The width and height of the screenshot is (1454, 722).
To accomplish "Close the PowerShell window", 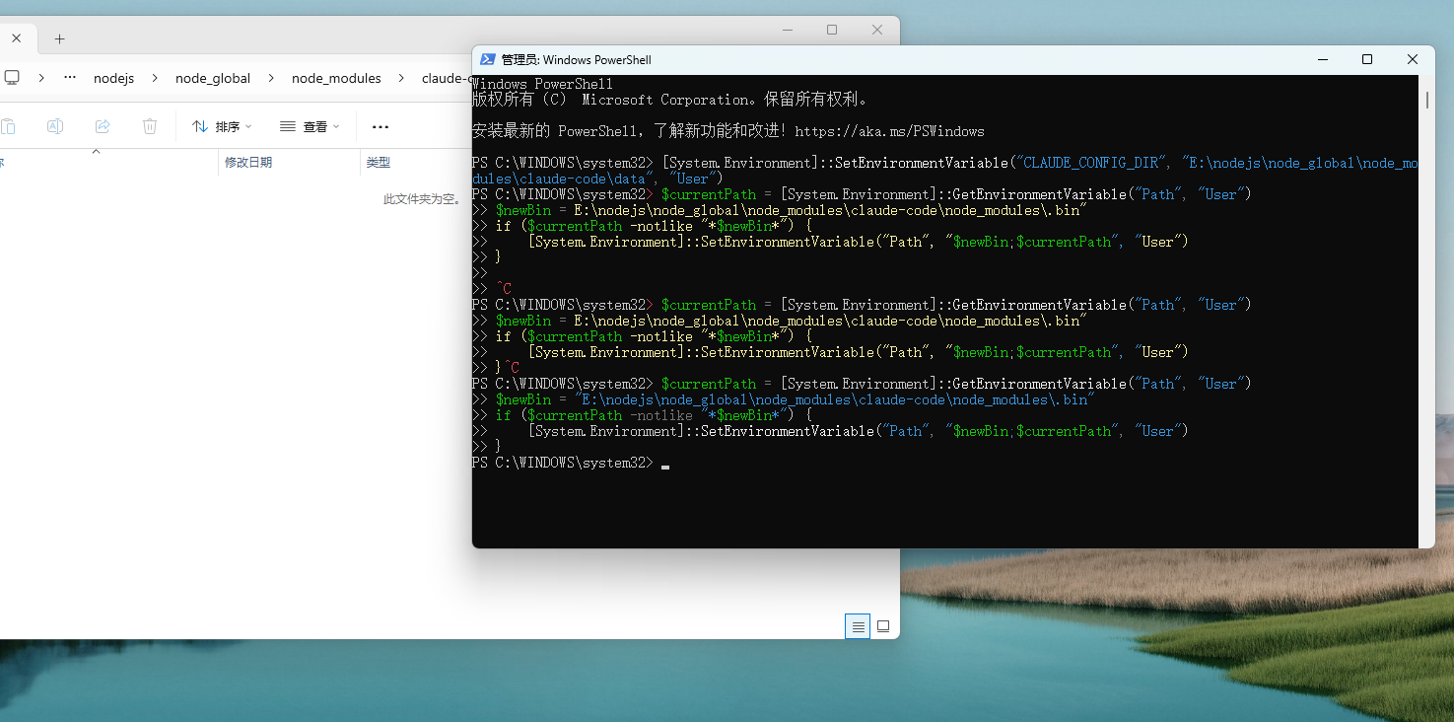I will (x=1413, y=60).
